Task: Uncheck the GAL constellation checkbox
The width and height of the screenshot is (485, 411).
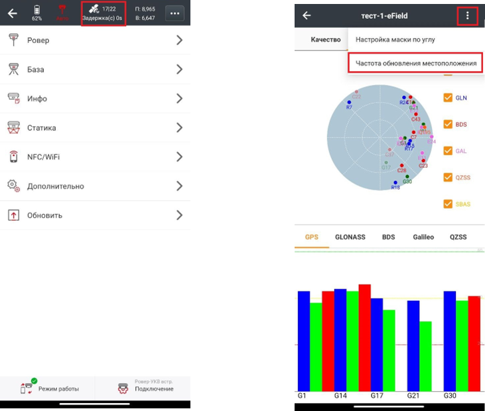Action: (x=448, y=150)
